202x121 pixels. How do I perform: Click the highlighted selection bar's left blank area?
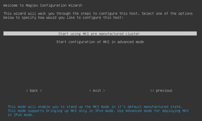tap(31, 33)
